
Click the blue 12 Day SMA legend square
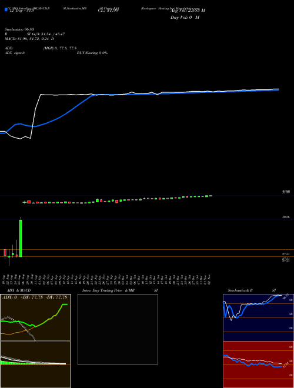(6, 9)
